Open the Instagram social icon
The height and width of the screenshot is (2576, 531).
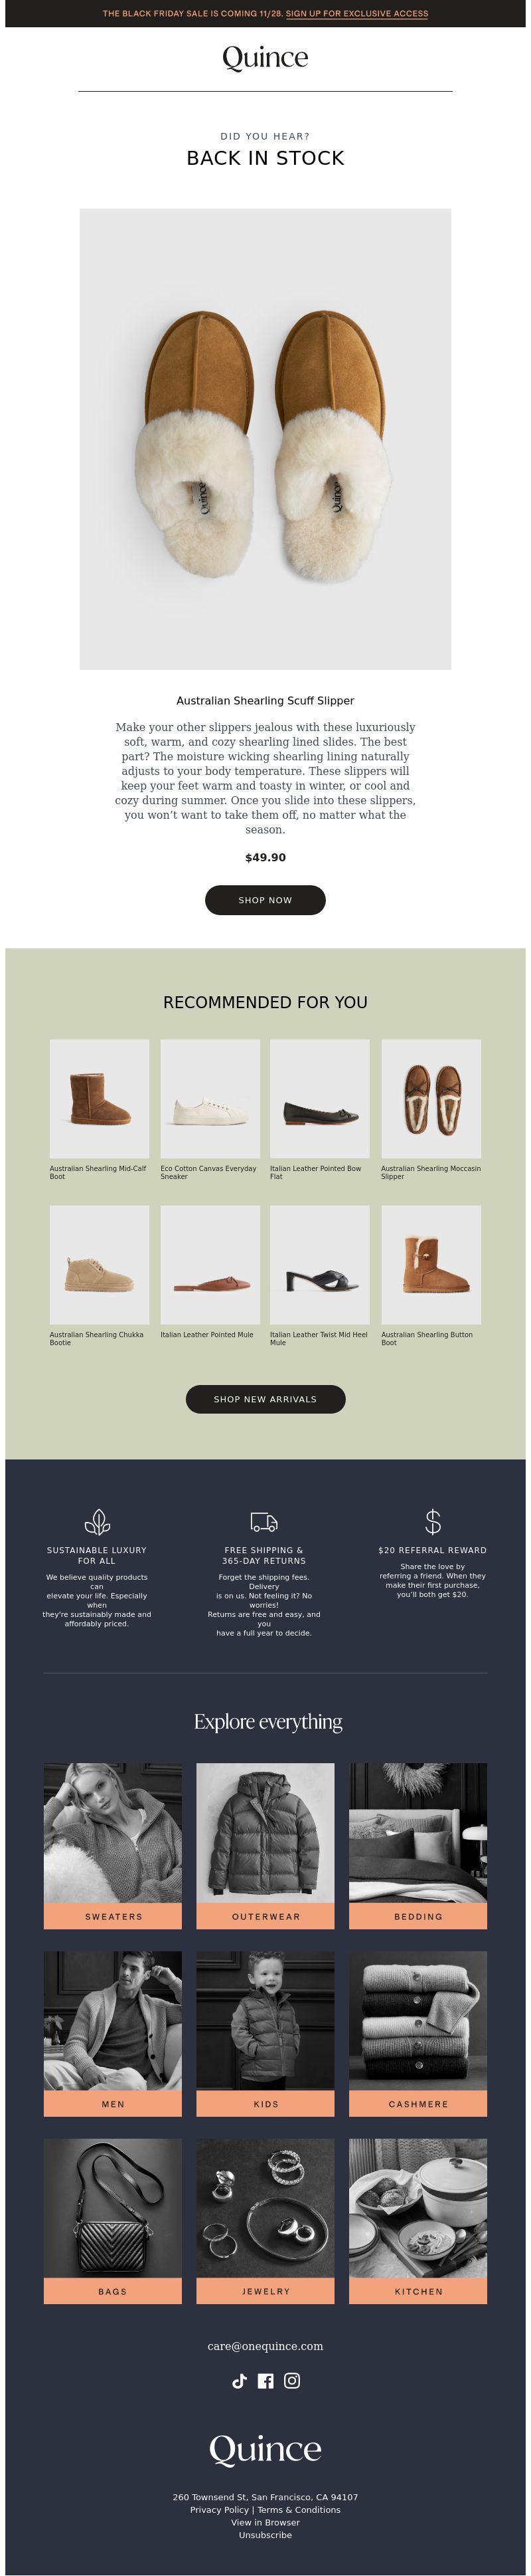pyautogui.click(x=291, y=2381)
